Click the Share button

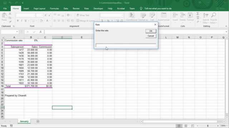click(x=220, y=9)
